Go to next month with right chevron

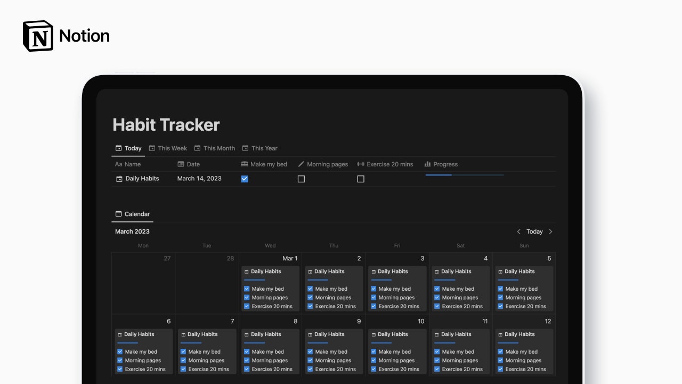click(550, 231)
